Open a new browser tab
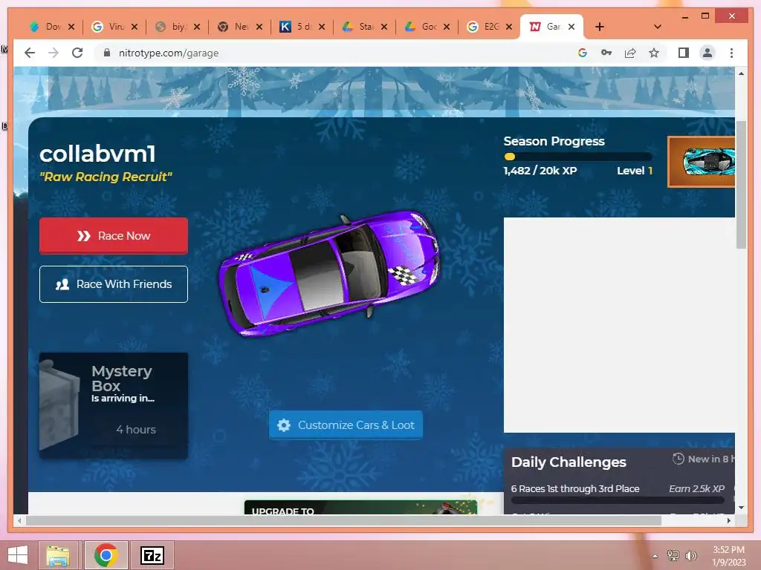The image size is (761, 570). point(600,27)
